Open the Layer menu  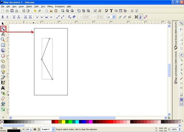[21, 7]
